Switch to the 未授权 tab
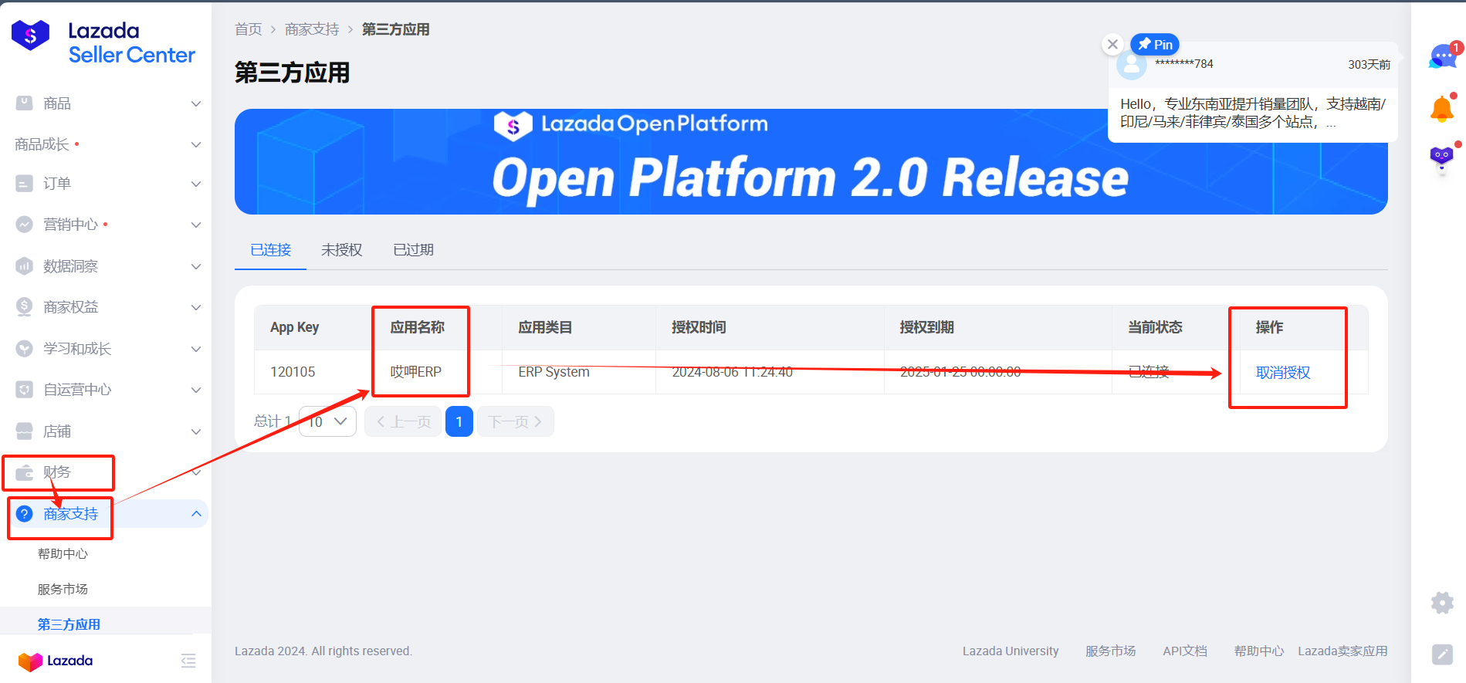The height and width of the screenshot is (683, 1466). 342,250
